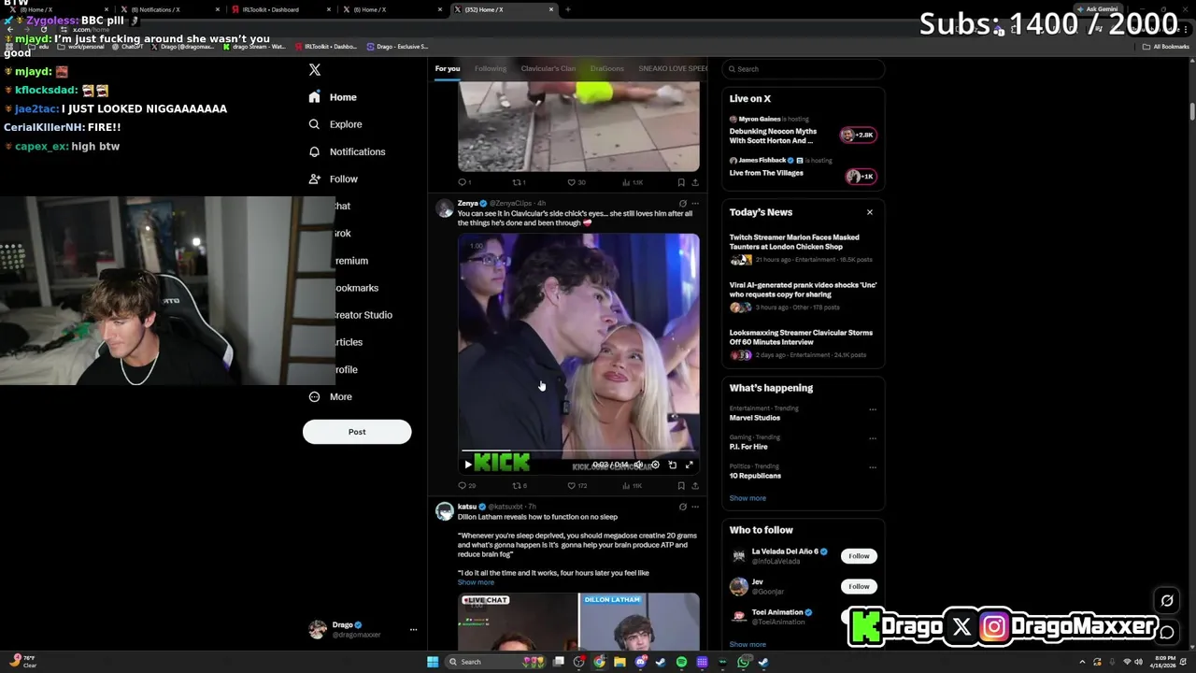Open Chrome from the taskbar
Viewport: 1196px width, 673px height.
tap(599, 662)
